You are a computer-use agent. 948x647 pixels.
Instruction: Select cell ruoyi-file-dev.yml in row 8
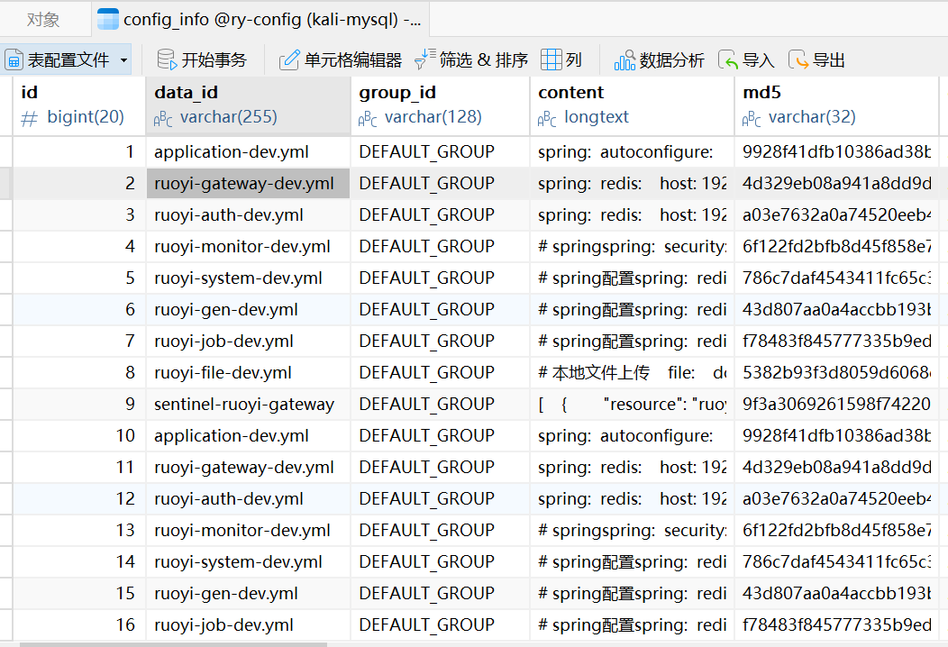point(248,372)
